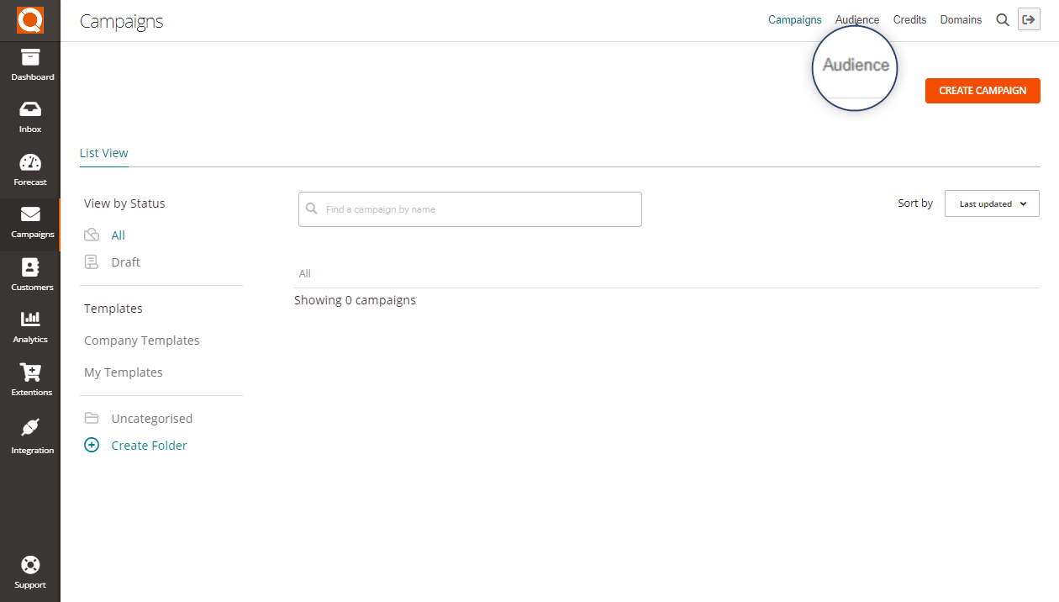Open the Credits top menu item
The width and height of the screenshot is (1059, 602).
click(x=909, y=20)
